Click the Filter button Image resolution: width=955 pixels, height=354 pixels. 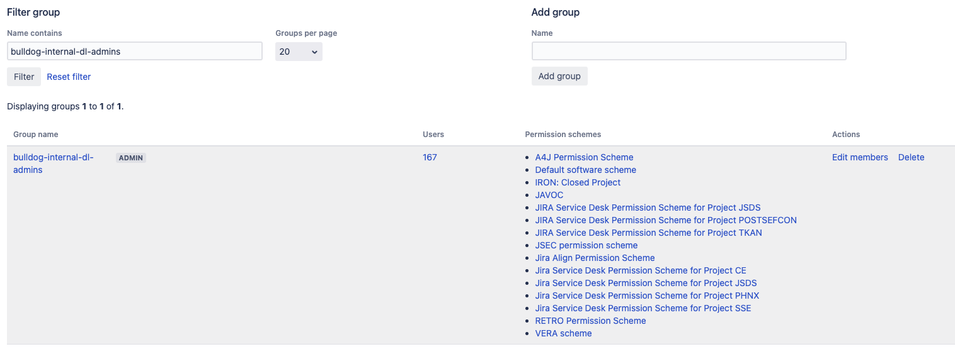click(24, 77)
